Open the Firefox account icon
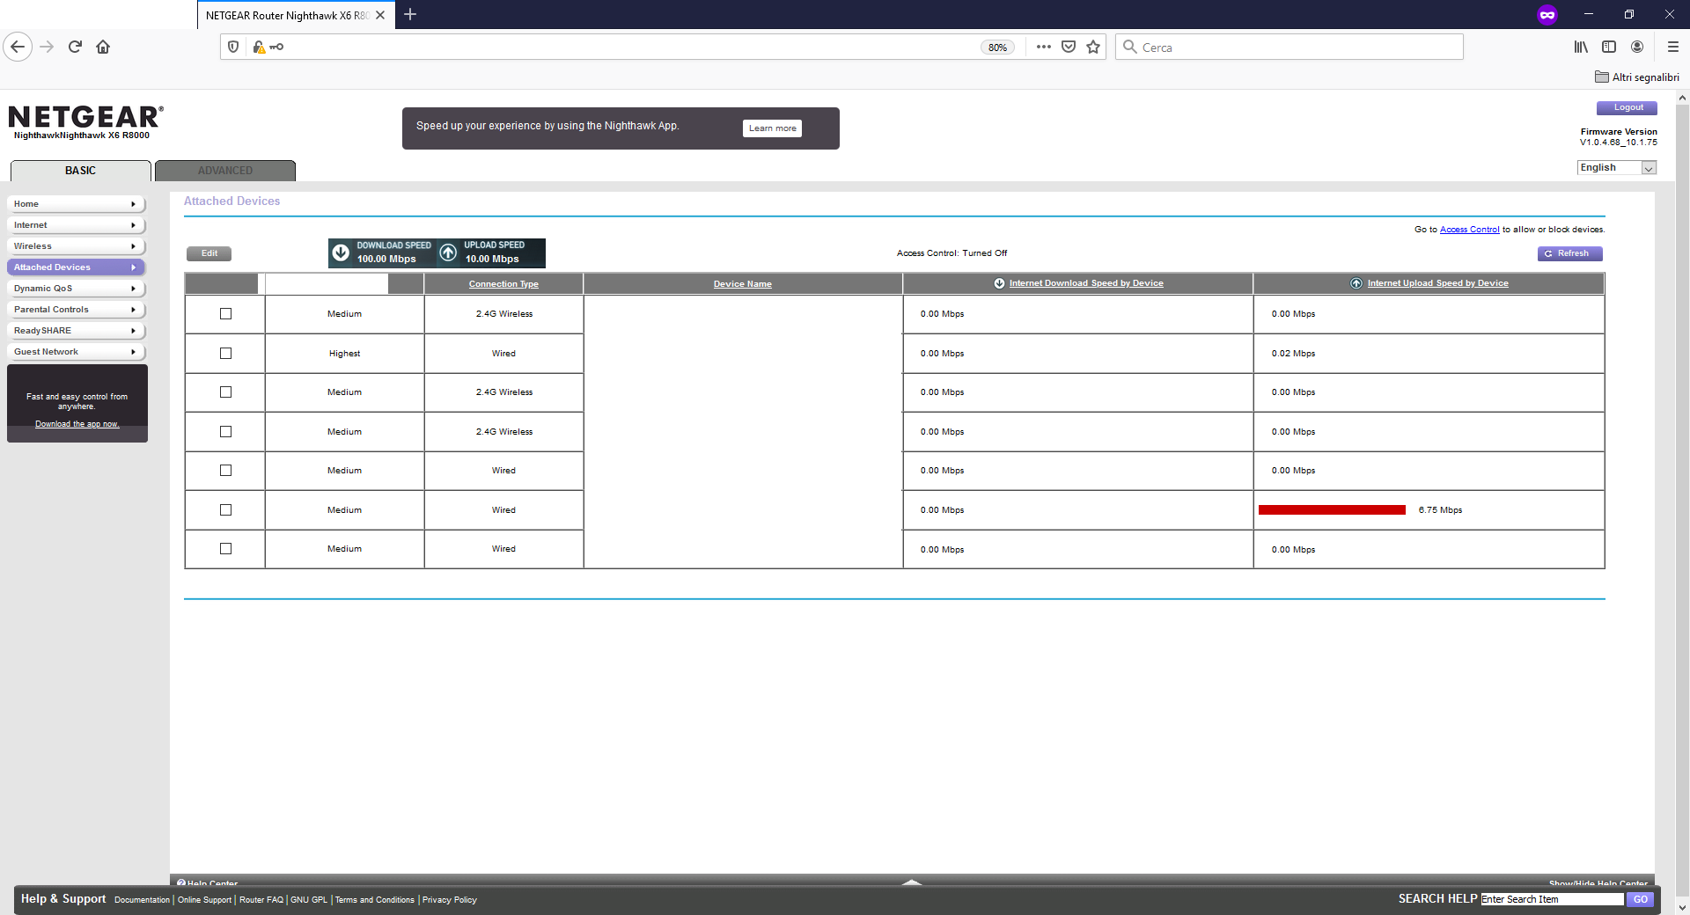The width and height of the screenshot is (1690, 915). click(x=1637, y=47)
